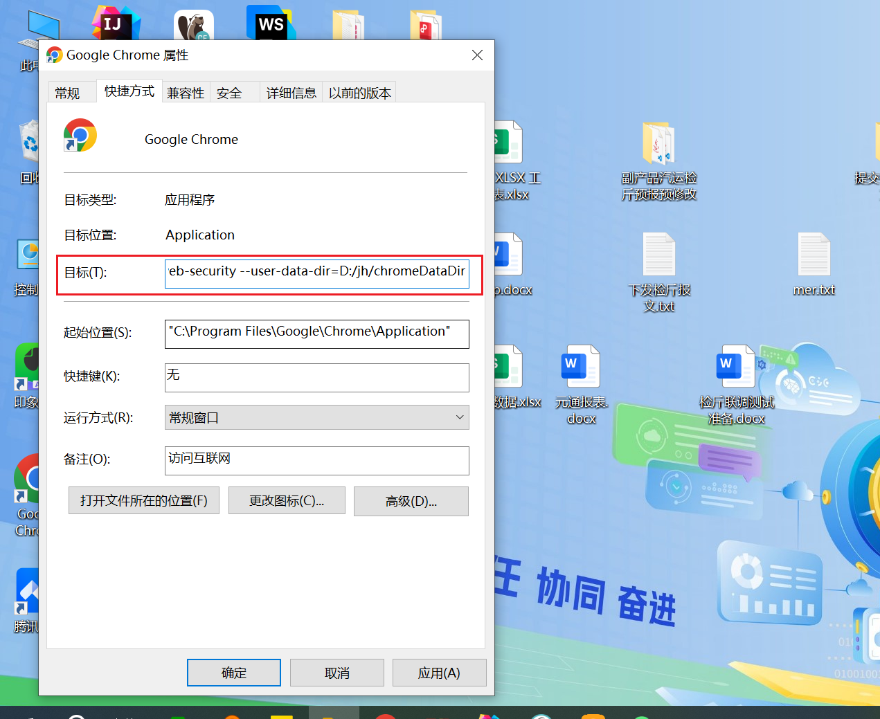
Task: Click the Chrome shortcut icon in dialog
Action: pos(80,135)
